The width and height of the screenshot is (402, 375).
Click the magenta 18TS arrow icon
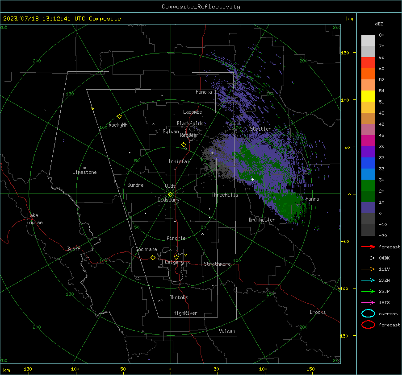point(368,303)
